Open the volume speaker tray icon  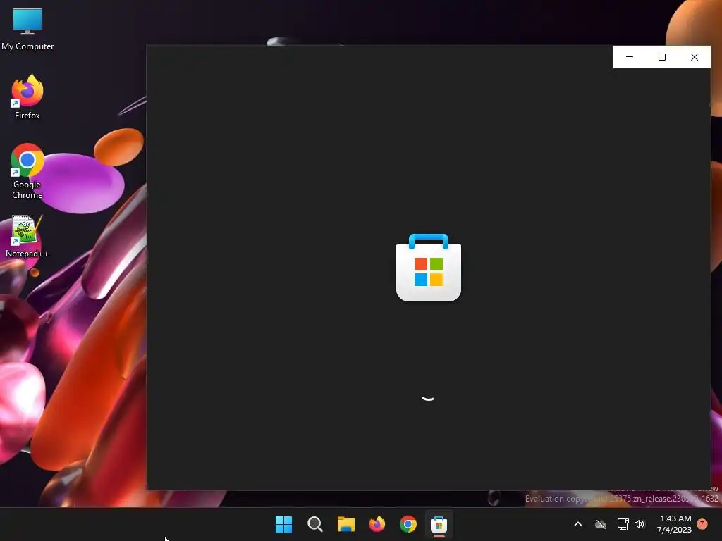tap(640, 524)
